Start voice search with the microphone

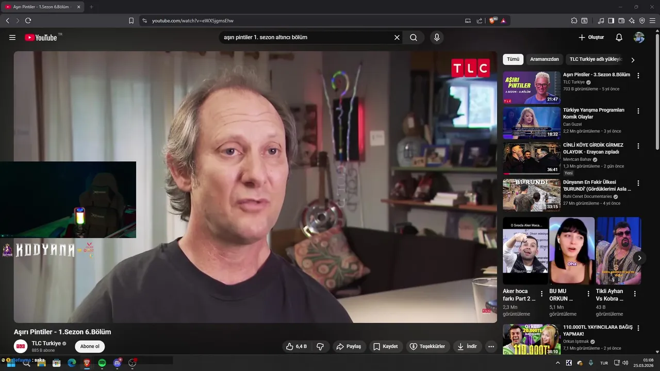(437, 37)
